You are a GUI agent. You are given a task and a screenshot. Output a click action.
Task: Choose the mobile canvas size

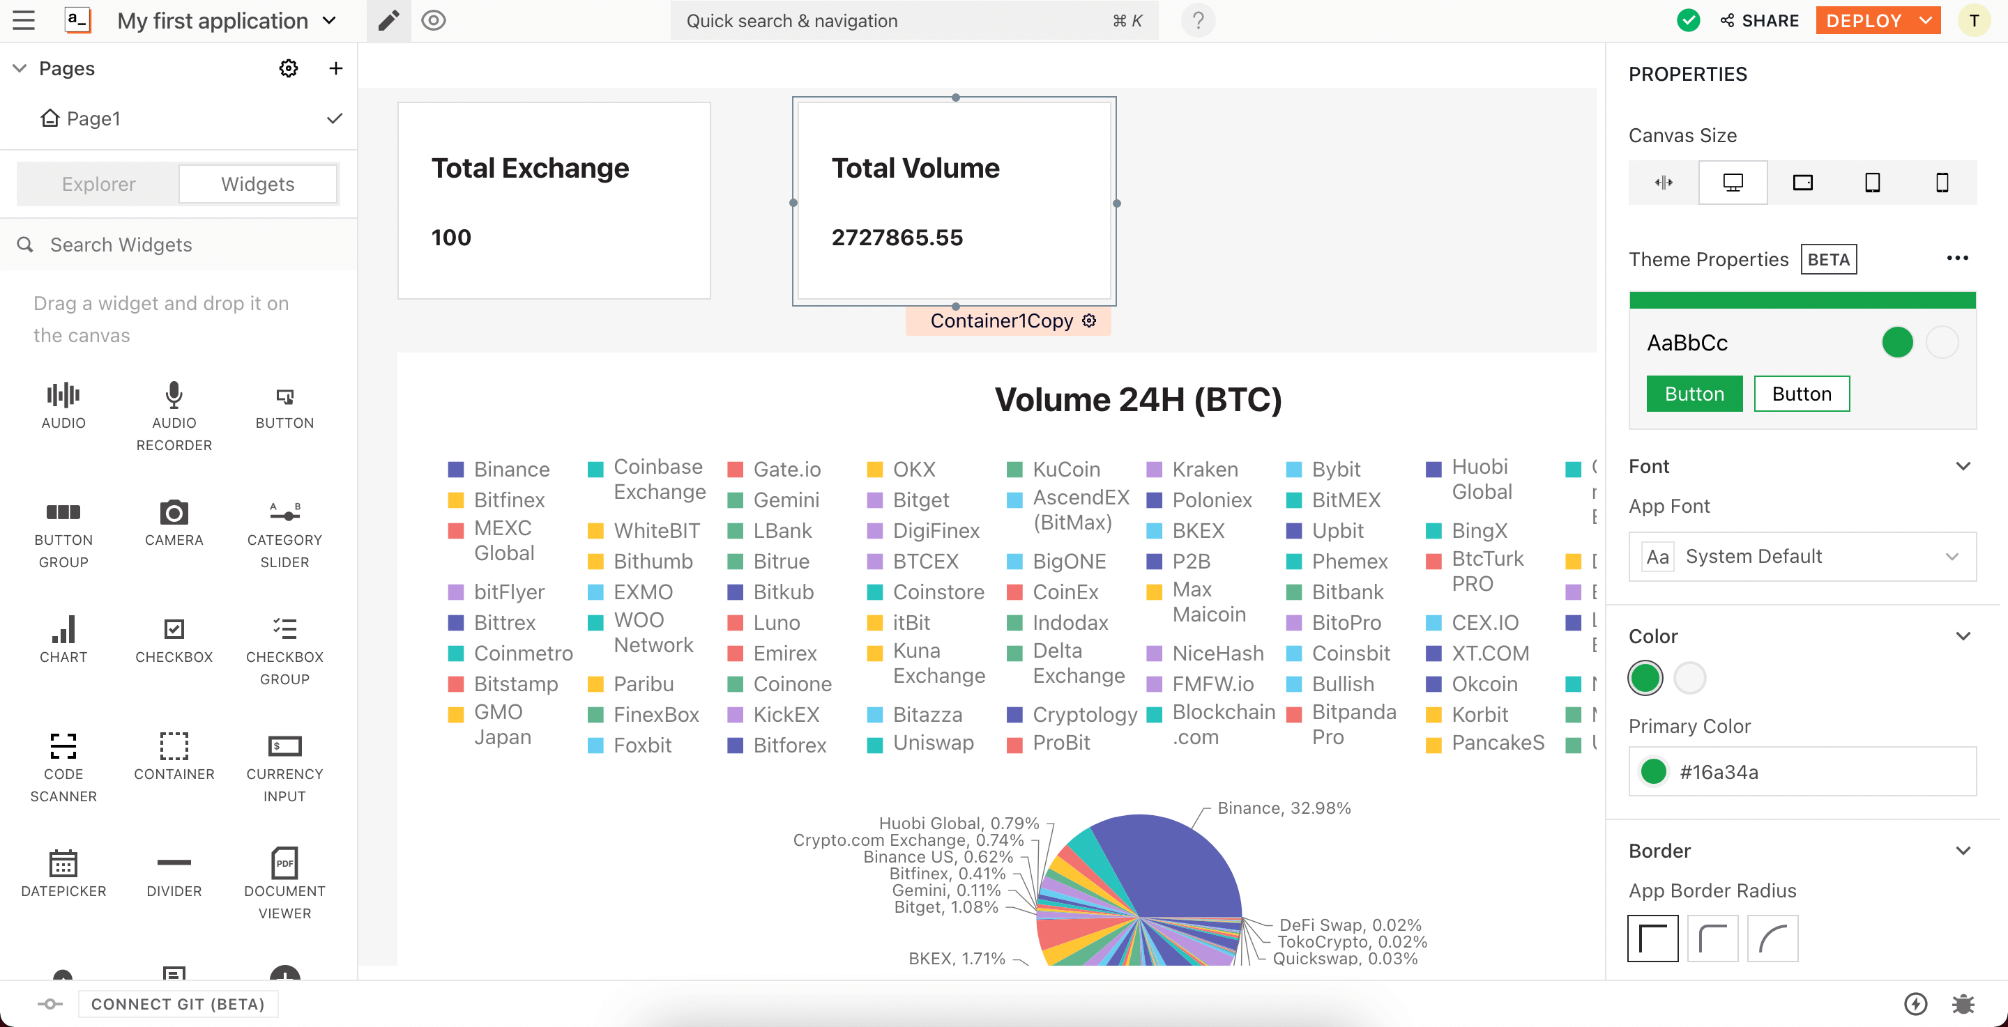click(1942, 183)
